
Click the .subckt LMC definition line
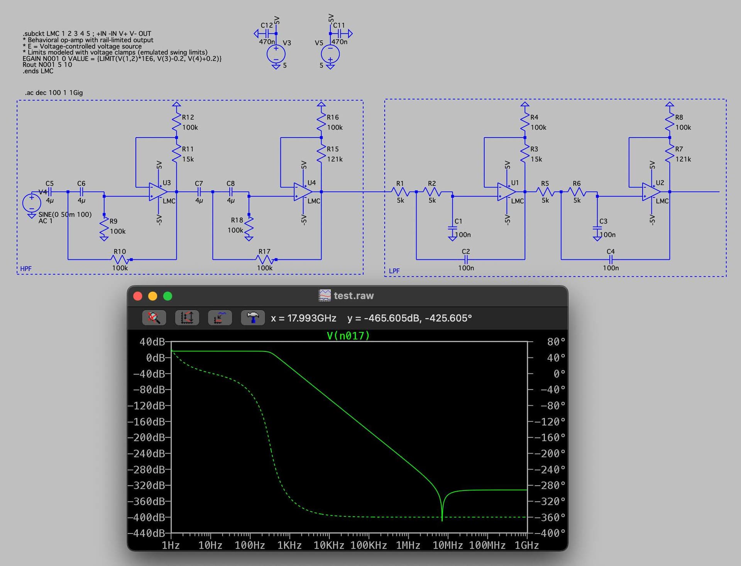coord(87,34)
